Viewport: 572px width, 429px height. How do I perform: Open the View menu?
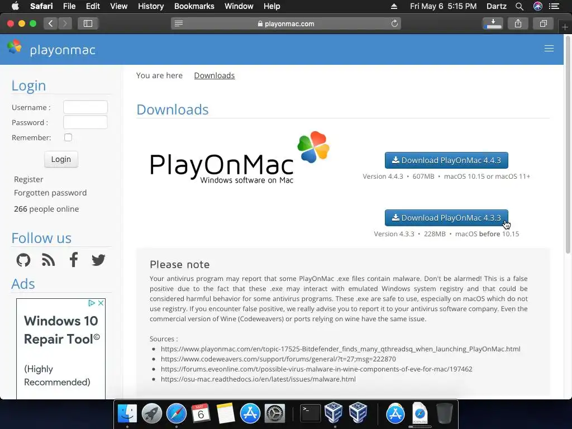pos(118,6)
